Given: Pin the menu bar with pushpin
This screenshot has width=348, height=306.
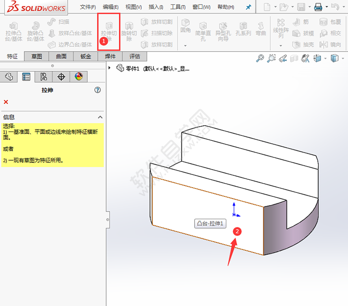Looking at the screenshot, I should (249, 7).
